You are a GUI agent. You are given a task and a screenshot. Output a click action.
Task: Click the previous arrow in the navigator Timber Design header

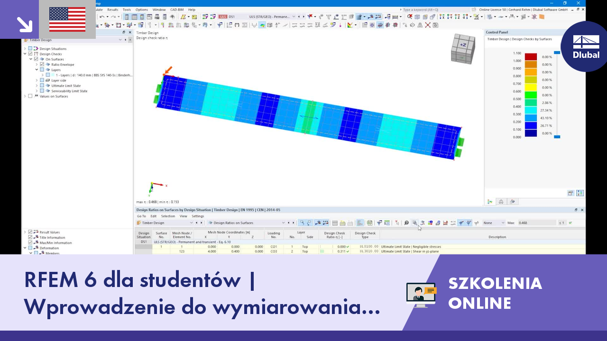click(126, 40)
